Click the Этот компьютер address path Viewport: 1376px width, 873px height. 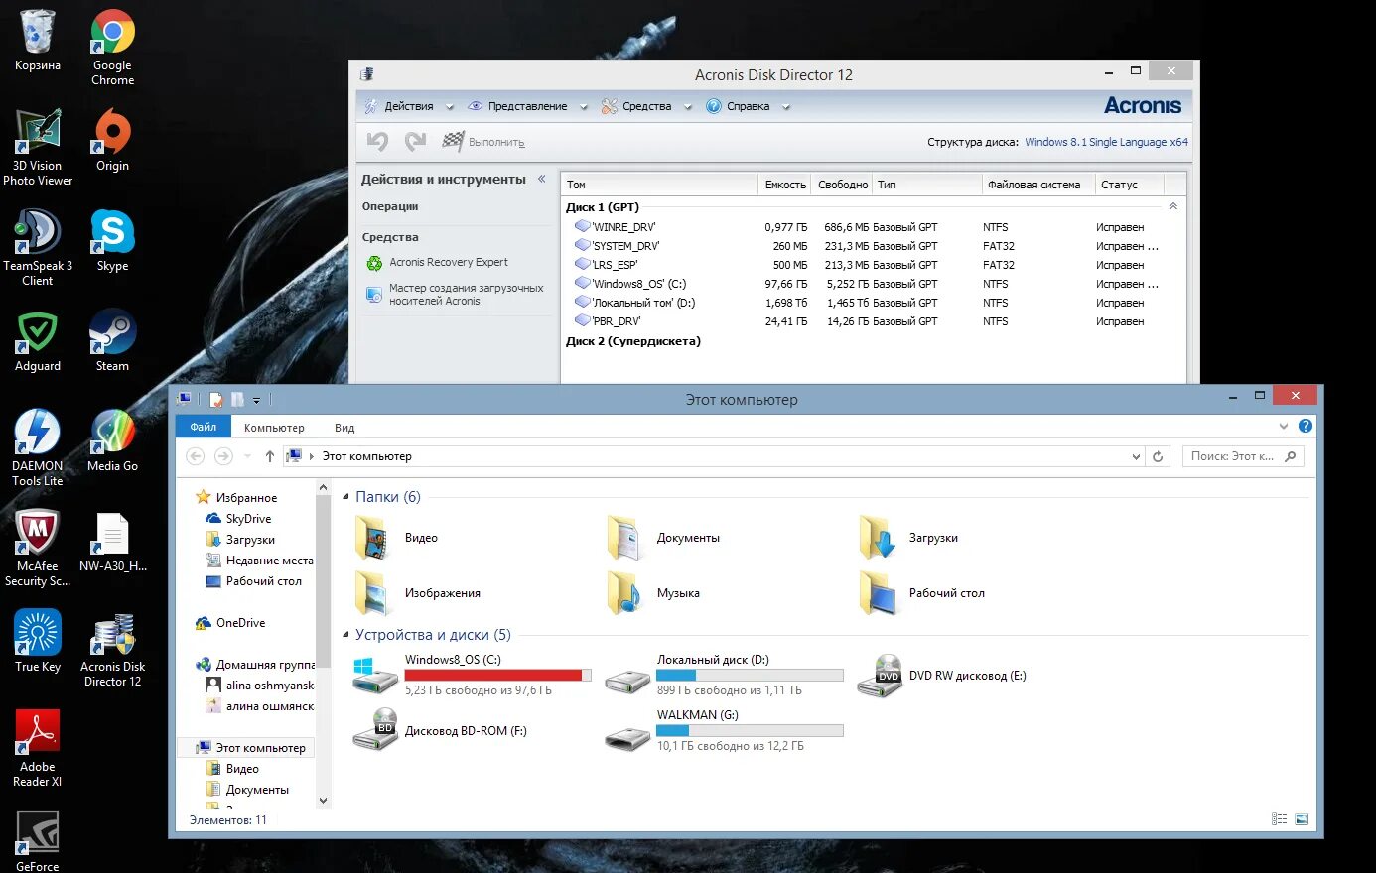[366, 456]
